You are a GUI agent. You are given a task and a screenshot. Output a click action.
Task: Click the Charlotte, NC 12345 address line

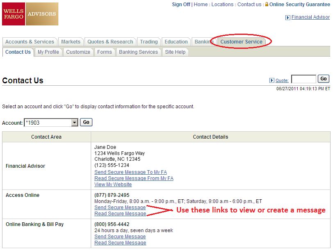[x=117, y=159]
